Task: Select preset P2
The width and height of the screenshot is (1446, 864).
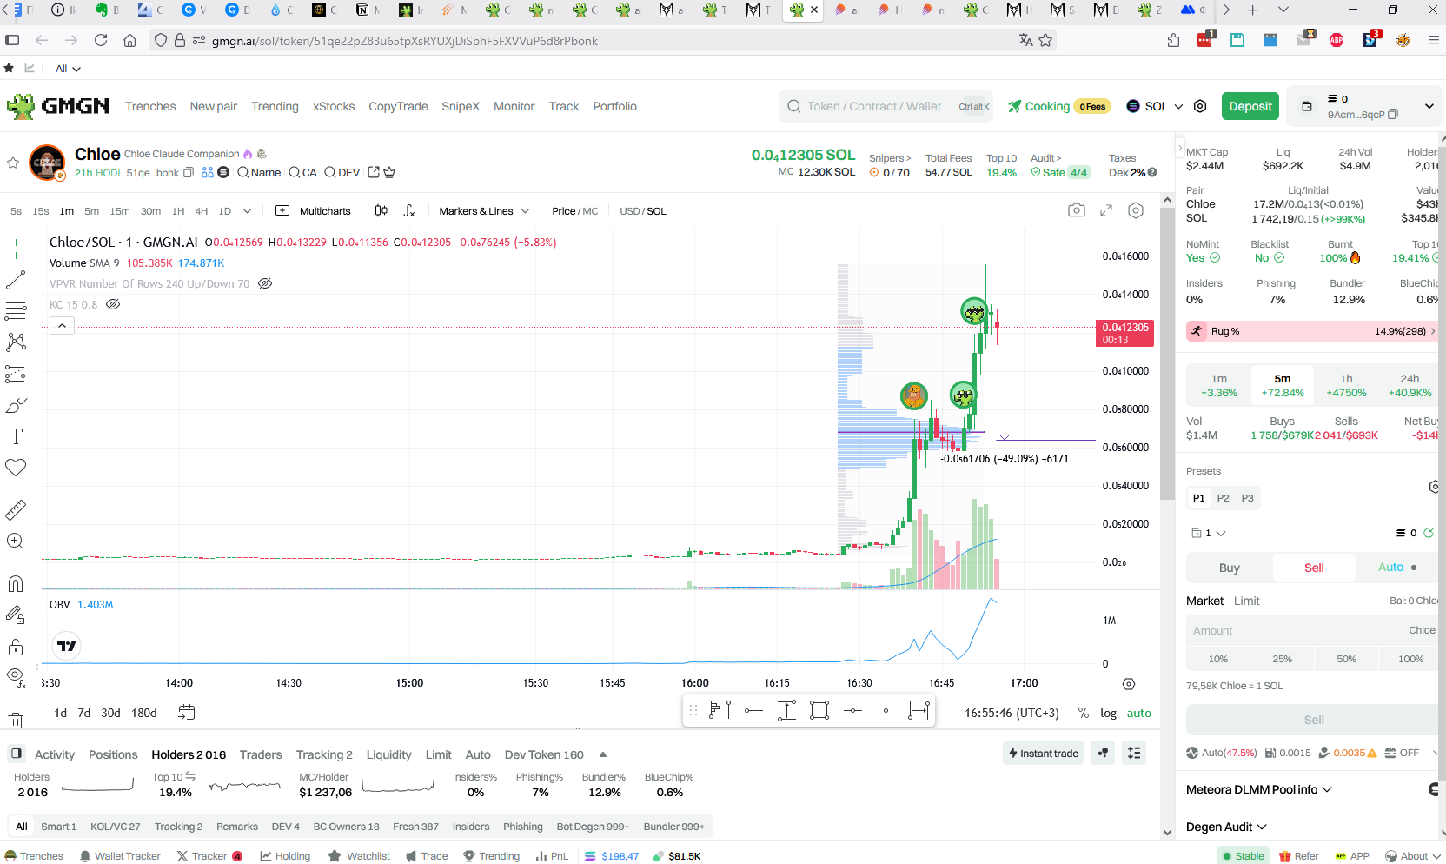Action: (x=1223, y=498)
